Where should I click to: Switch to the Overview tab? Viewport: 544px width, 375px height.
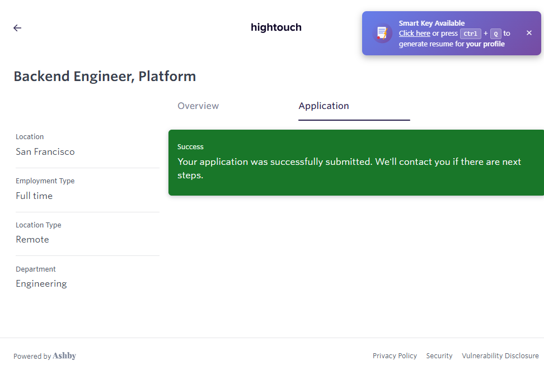(198, 106)
